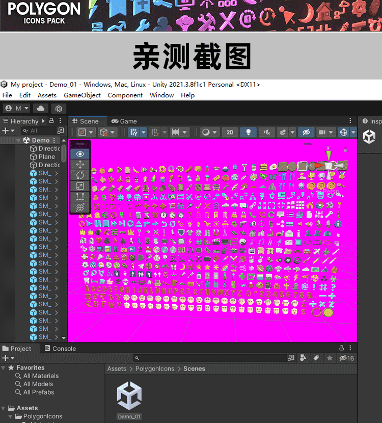Image resolution: width=382 pixels, height=423 pixels.
Task: Select the Scale tool in Scene overlay
Action: tap(80, 186)
